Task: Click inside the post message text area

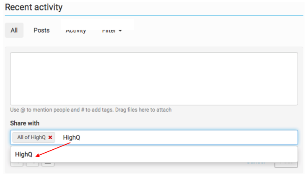Action: [x=154, y=78]
